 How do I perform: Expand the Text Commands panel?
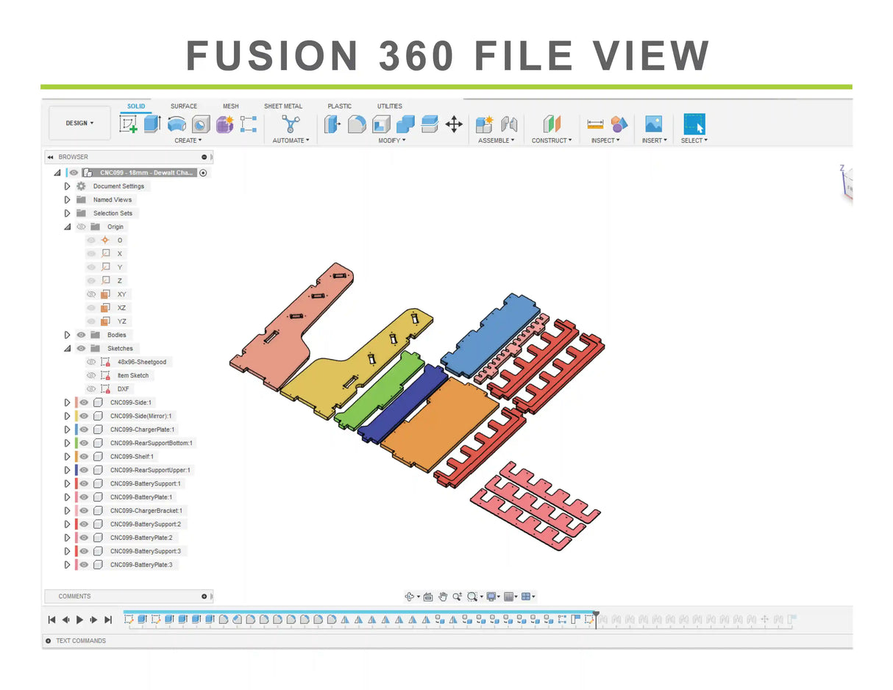49,641
